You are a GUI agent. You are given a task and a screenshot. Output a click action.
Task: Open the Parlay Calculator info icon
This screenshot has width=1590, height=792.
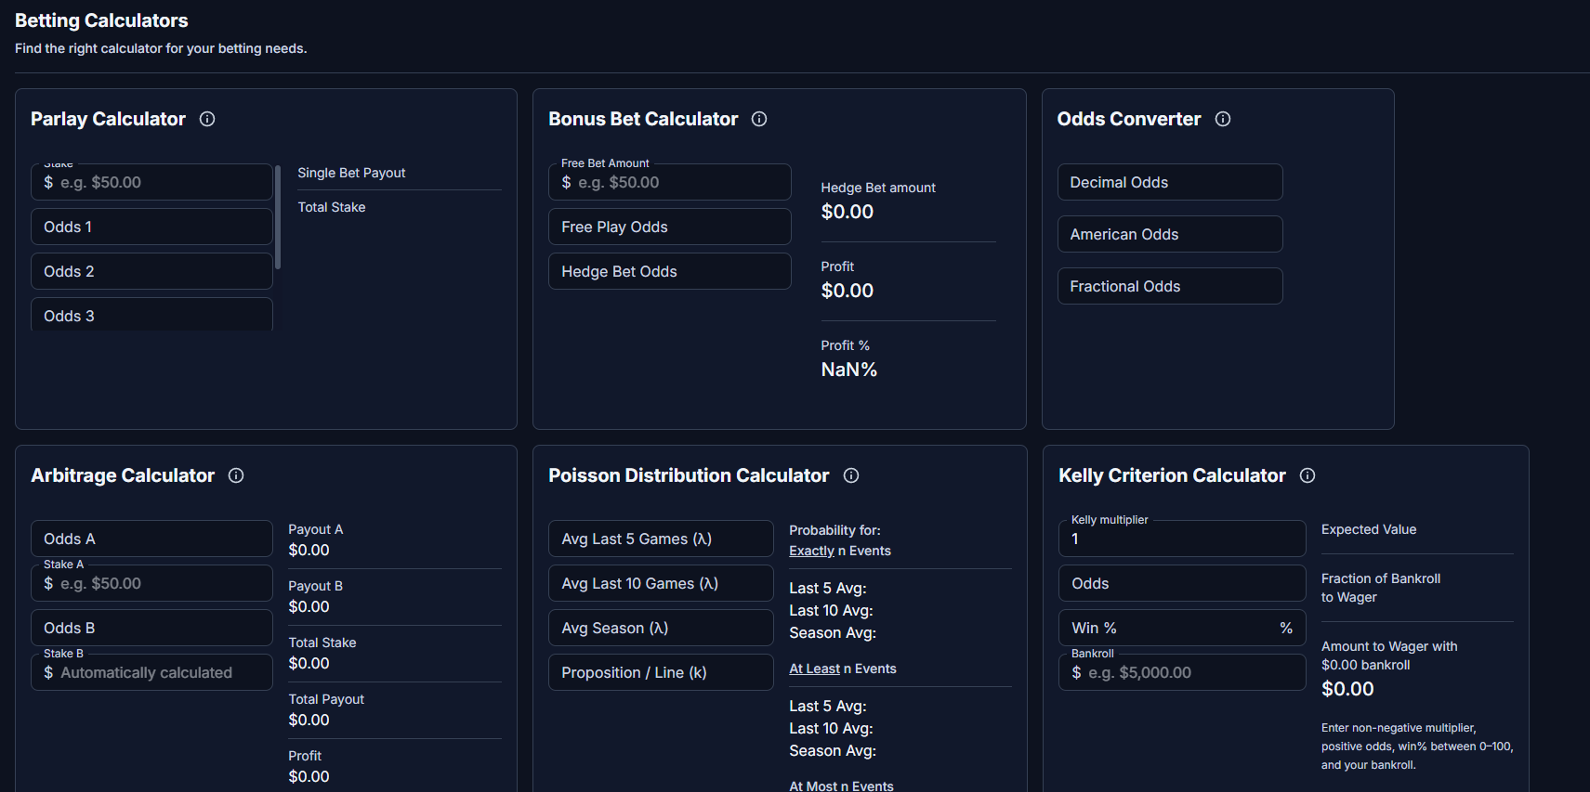tap(207, 119)
